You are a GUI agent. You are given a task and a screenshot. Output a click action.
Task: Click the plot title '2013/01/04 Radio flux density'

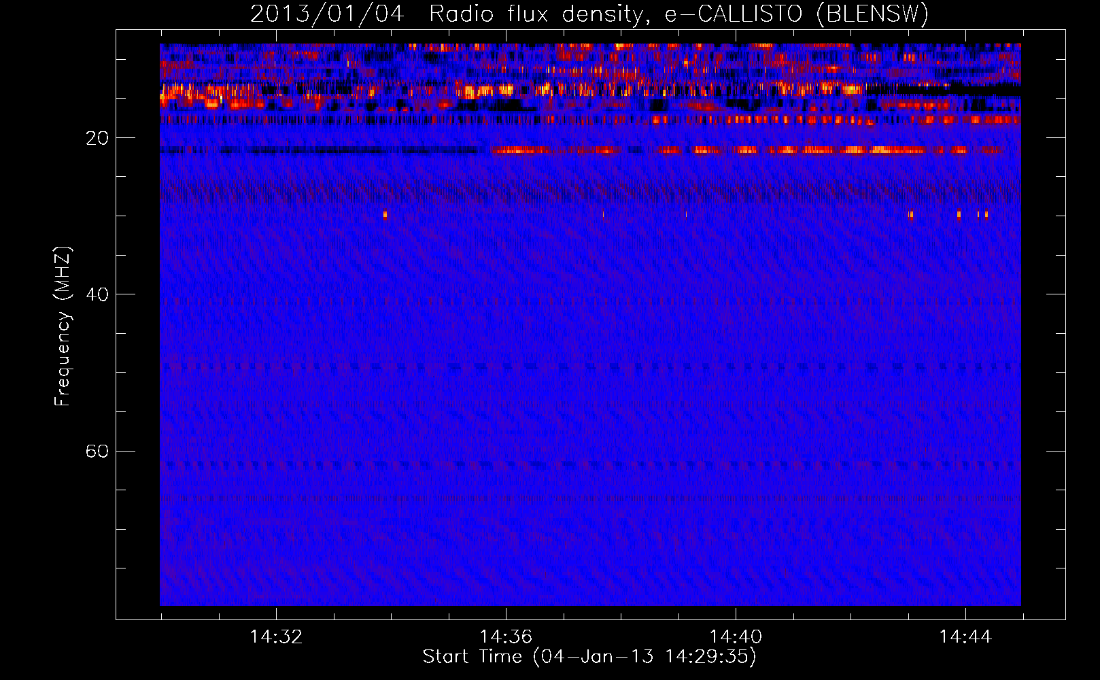click(589, 14)
